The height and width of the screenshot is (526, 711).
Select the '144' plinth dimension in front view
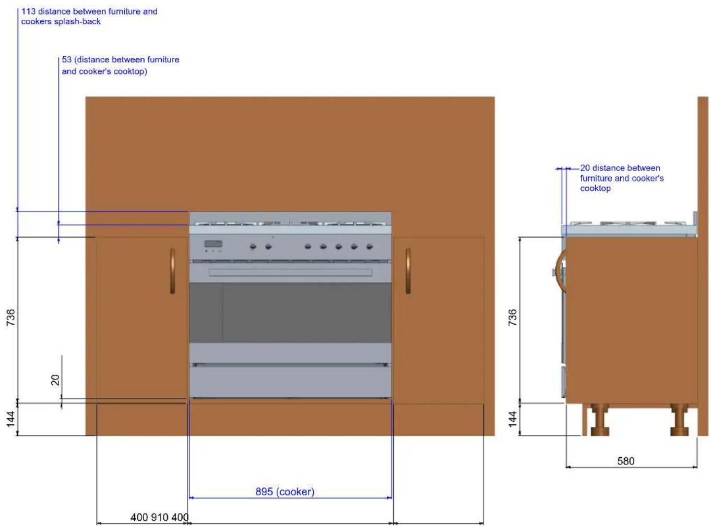pos(10,419)
